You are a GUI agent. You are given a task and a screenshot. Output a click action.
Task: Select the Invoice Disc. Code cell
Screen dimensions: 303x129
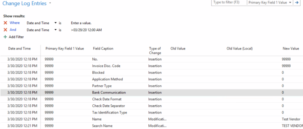[106, 66]
